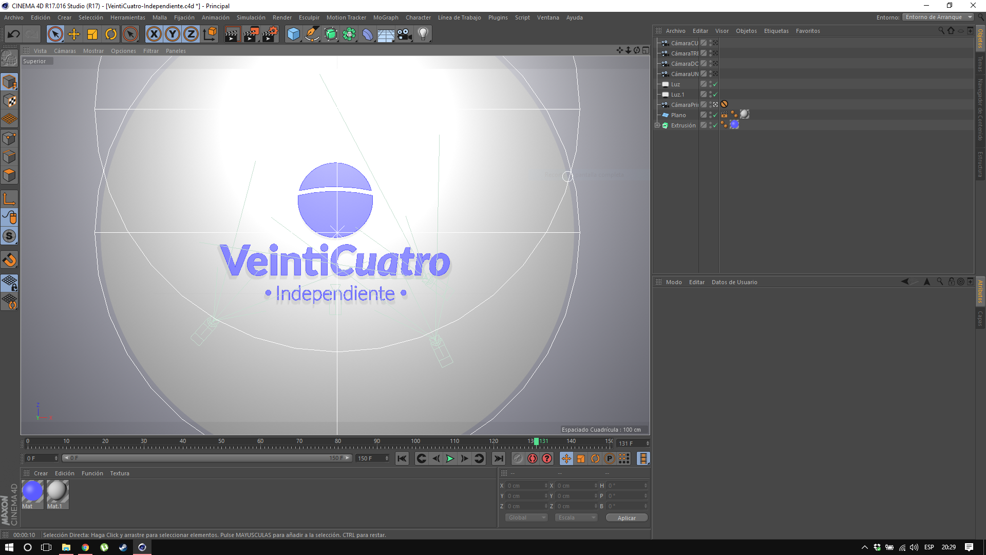The height and width of the screenshot is (555, 986).
Task: Open the timeline filmstrip layout icon
Action: 643,458
